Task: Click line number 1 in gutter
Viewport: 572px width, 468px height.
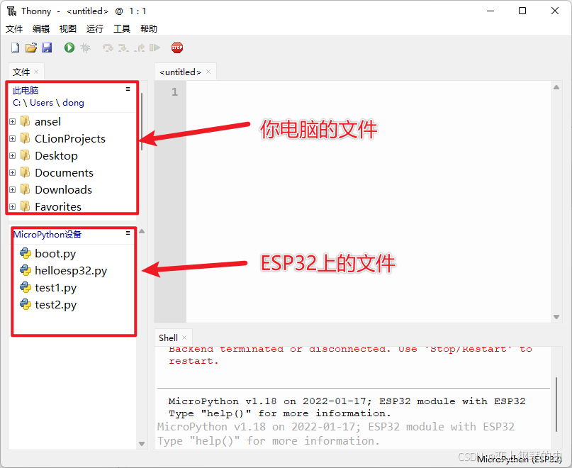Action: (x=175, y=91)
